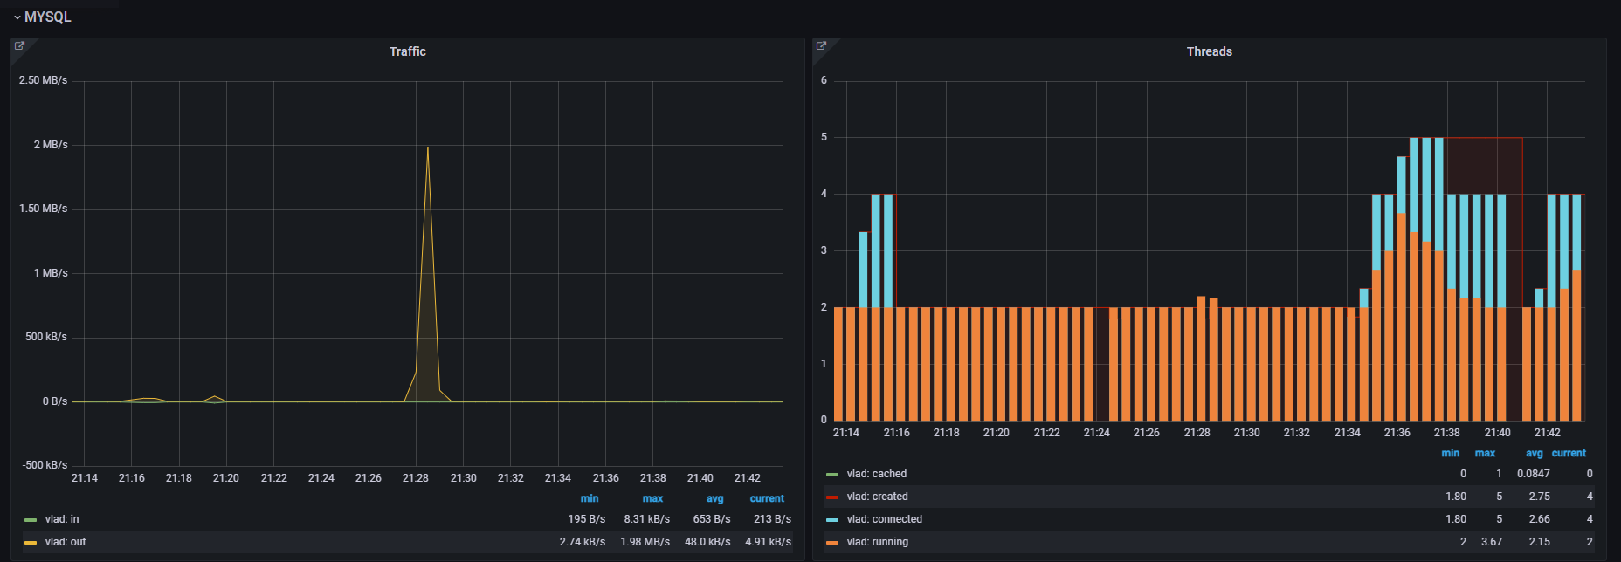Open the Threads panel title menu

1209,51
